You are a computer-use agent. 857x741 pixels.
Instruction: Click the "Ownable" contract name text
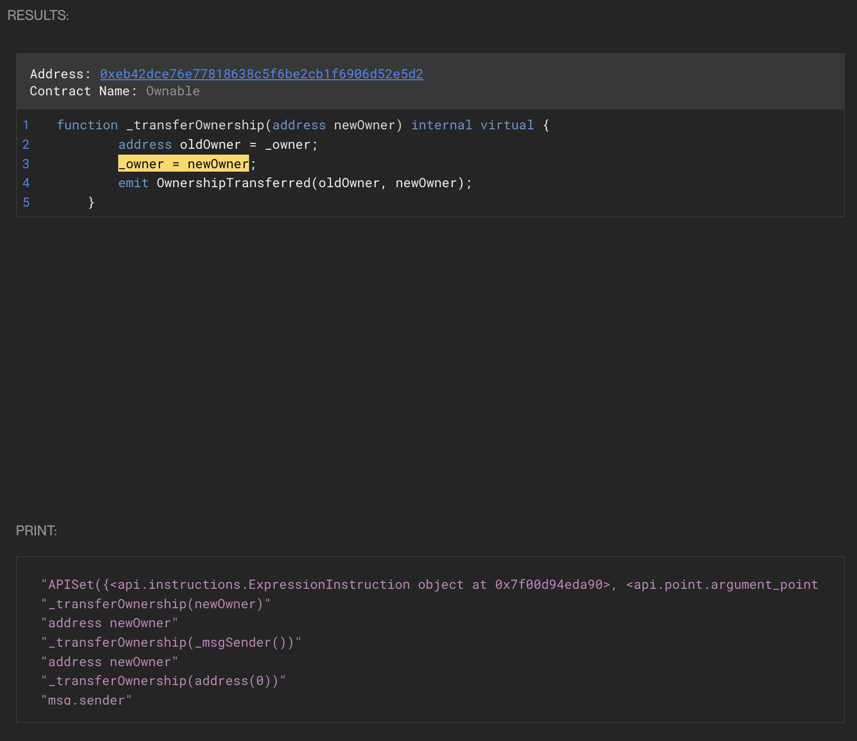173,91
